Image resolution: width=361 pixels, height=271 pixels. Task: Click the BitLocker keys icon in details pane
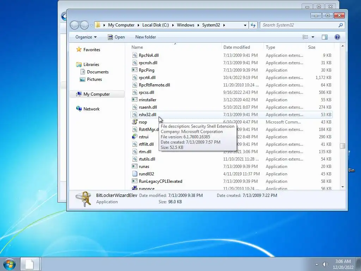(83, 199)
